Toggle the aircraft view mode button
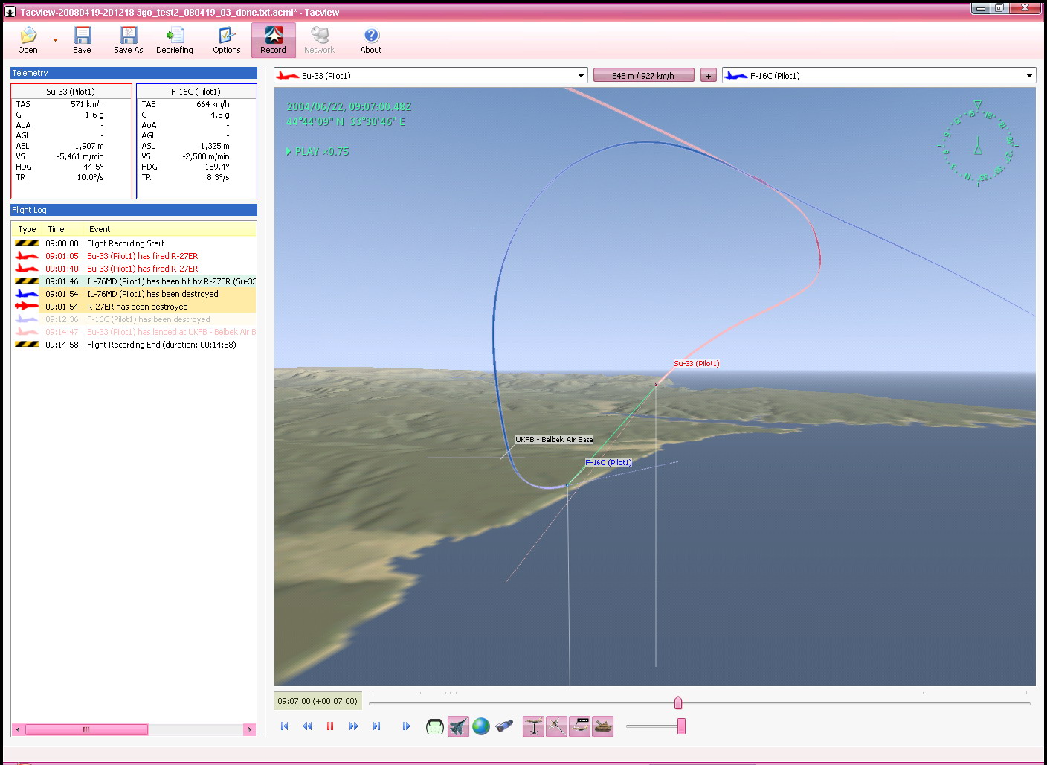This screenshot has width=1047, height=765. pos(458,726)
